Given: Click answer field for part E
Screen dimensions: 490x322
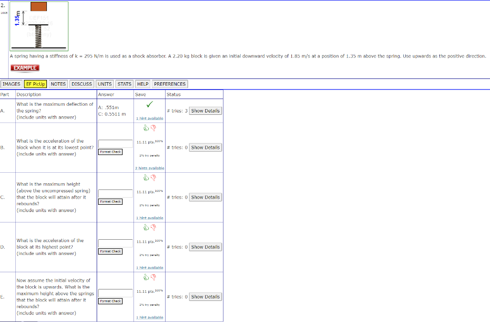Looking at the screenshot, I should click(115, 293).
